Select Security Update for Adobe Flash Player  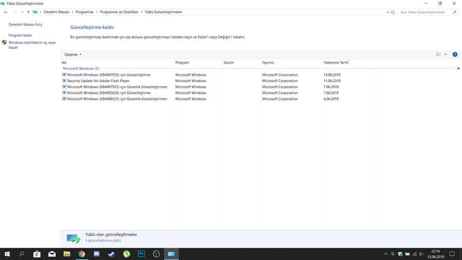(218, 81)
